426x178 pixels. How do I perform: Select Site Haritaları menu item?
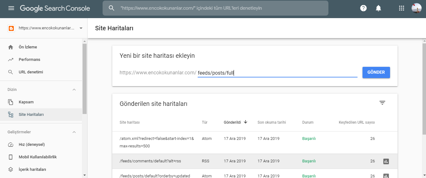[x=41, y=115]
